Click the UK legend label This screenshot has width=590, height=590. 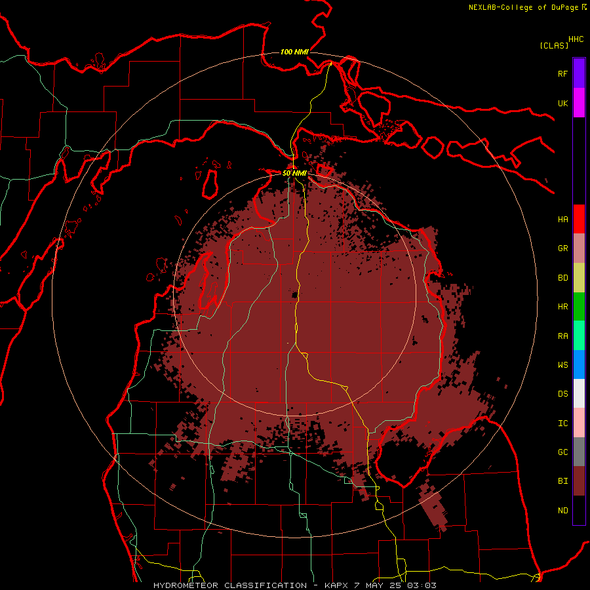562,103
